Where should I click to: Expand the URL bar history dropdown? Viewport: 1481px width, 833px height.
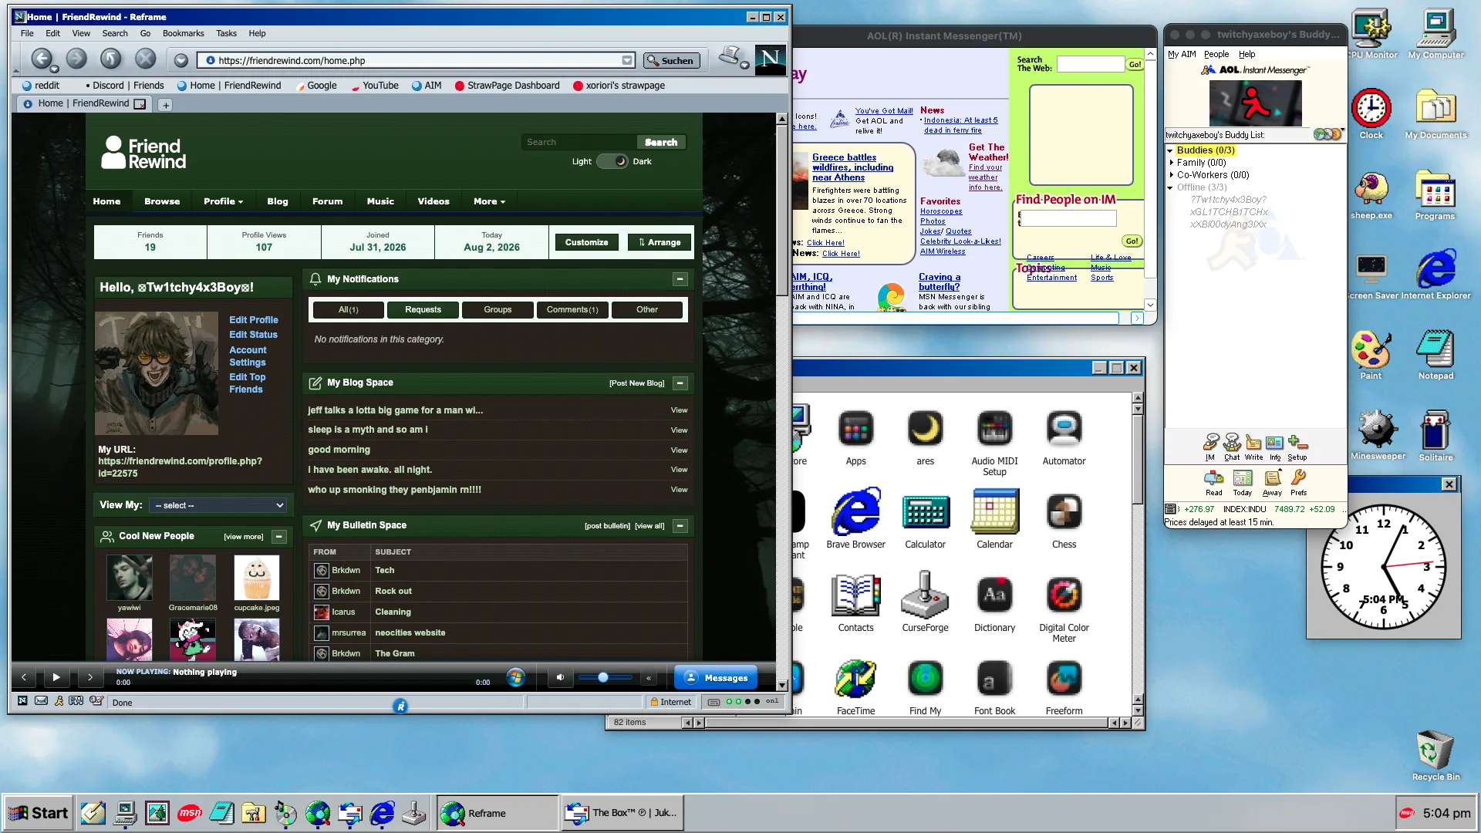[x=627, y=60]
